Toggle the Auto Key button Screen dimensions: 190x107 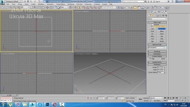(146, 98)
